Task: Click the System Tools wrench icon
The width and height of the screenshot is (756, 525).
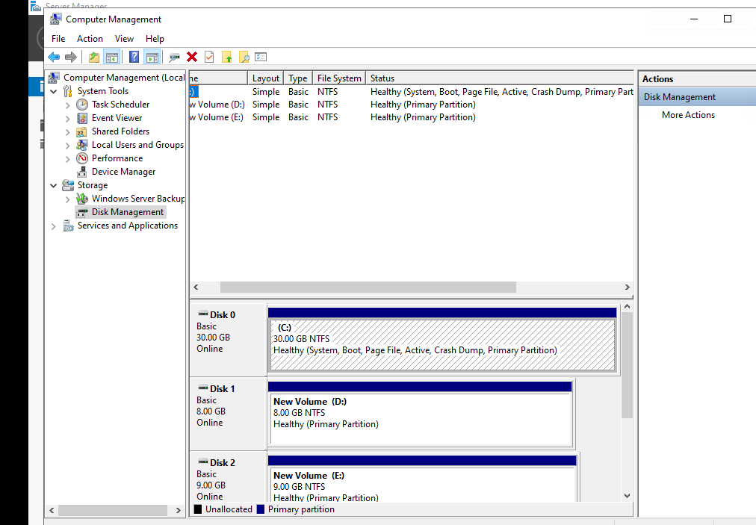Action: [68, 91]
